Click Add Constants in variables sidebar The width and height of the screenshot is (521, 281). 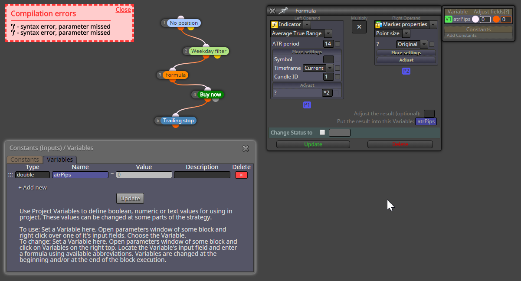coord(462,36)
